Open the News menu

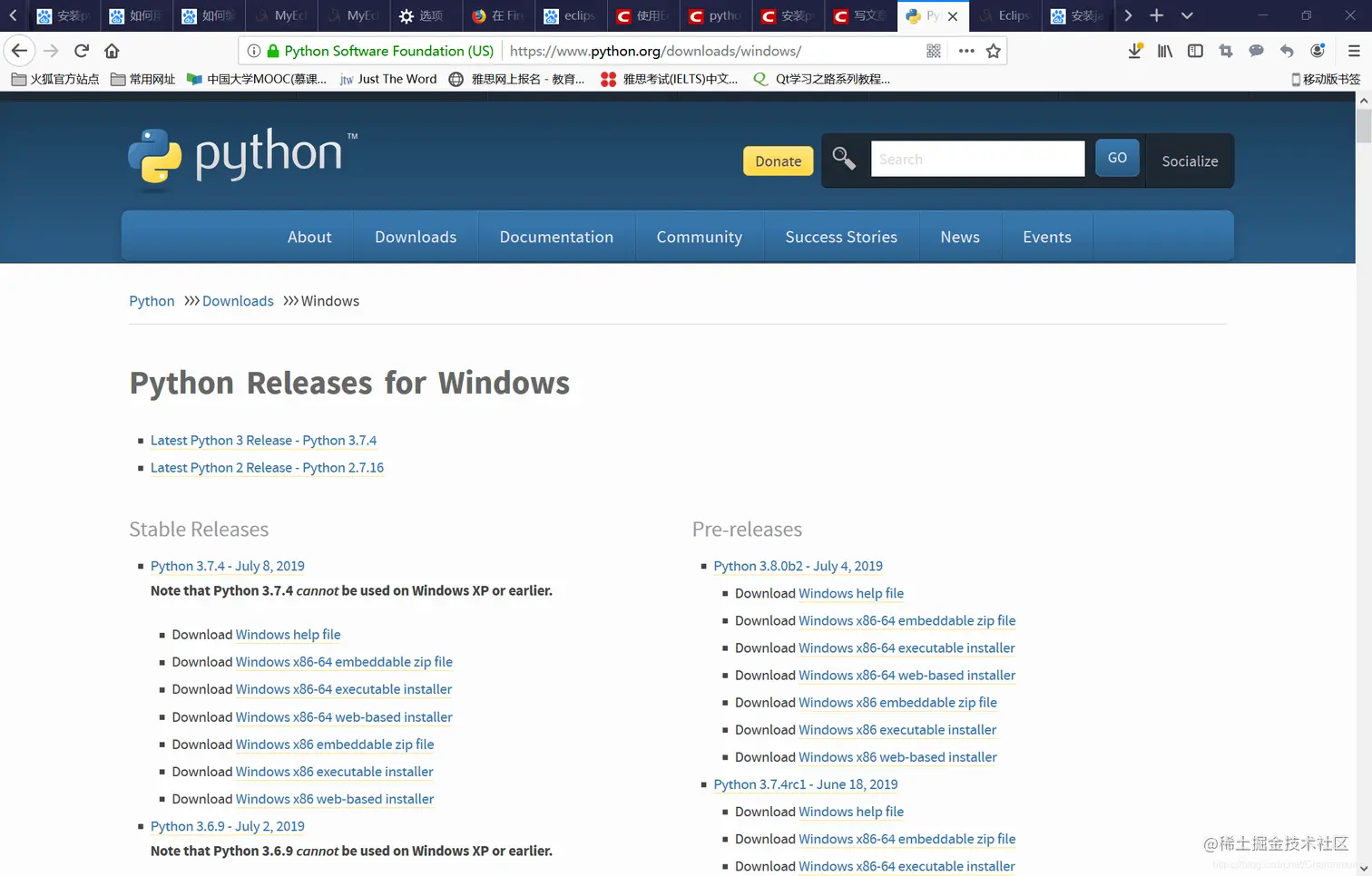point(960,237)
